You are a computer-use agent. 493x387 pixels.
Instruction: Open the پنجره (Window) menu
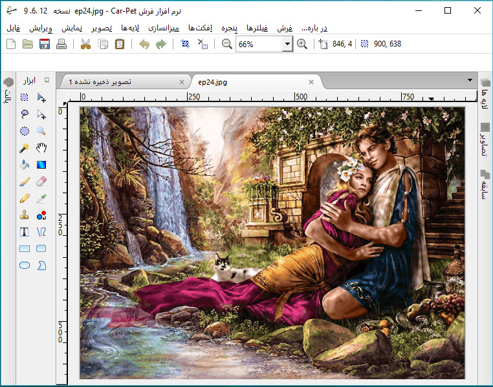pos(230,28)
